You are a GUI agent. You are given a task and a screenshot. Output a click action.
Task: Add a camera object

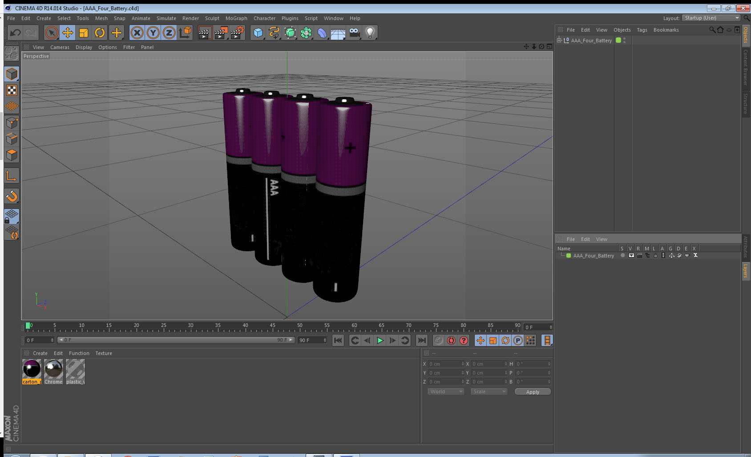tap(354, 33)
